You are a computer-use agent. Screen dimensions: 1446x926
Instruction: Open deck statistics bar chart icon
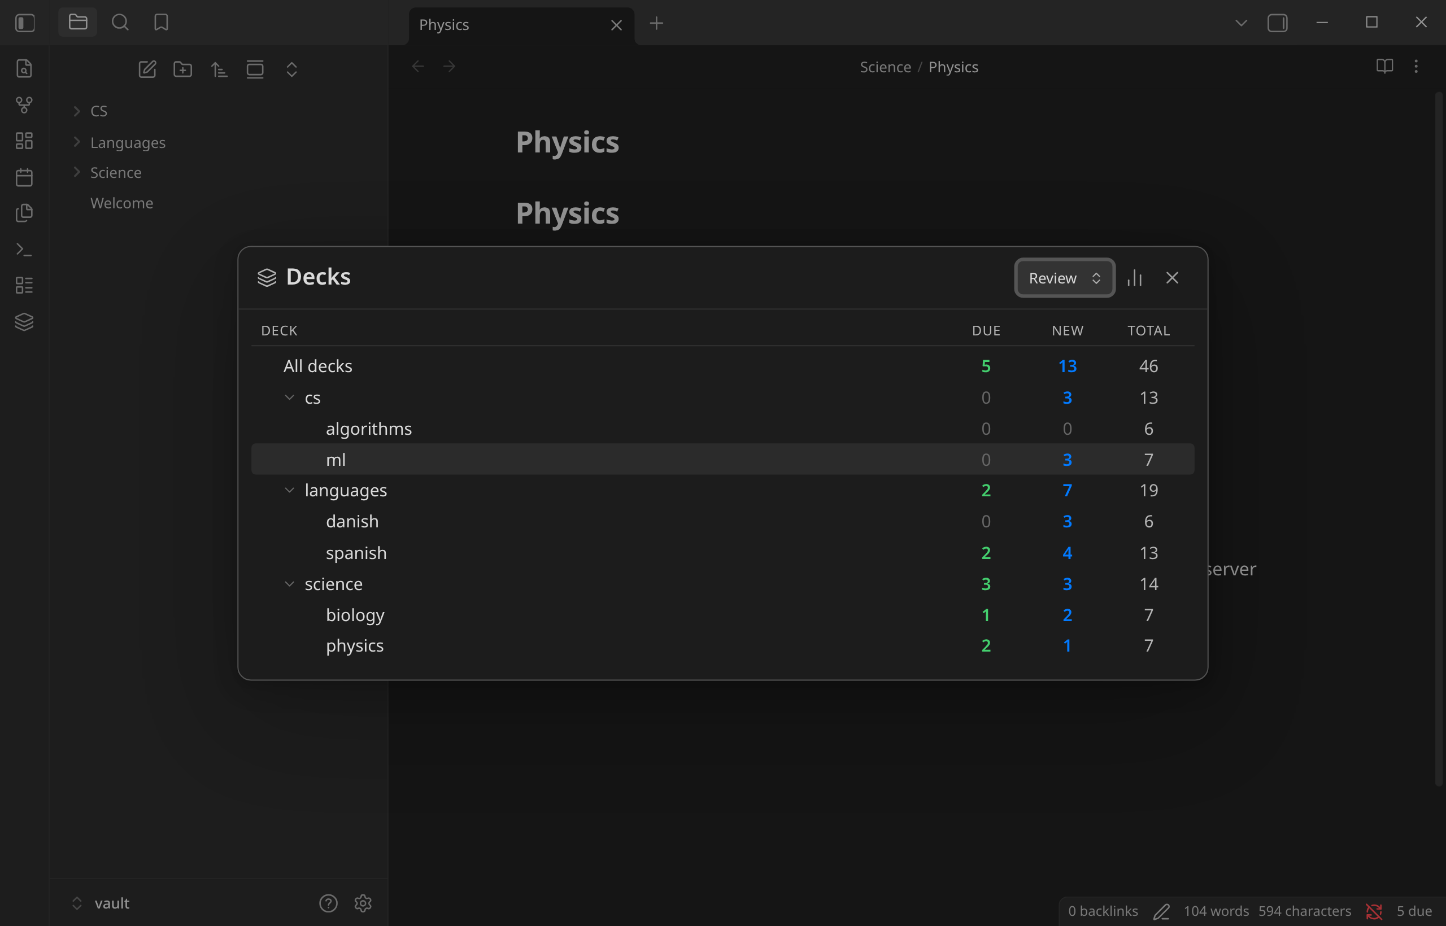(1134, 278)
